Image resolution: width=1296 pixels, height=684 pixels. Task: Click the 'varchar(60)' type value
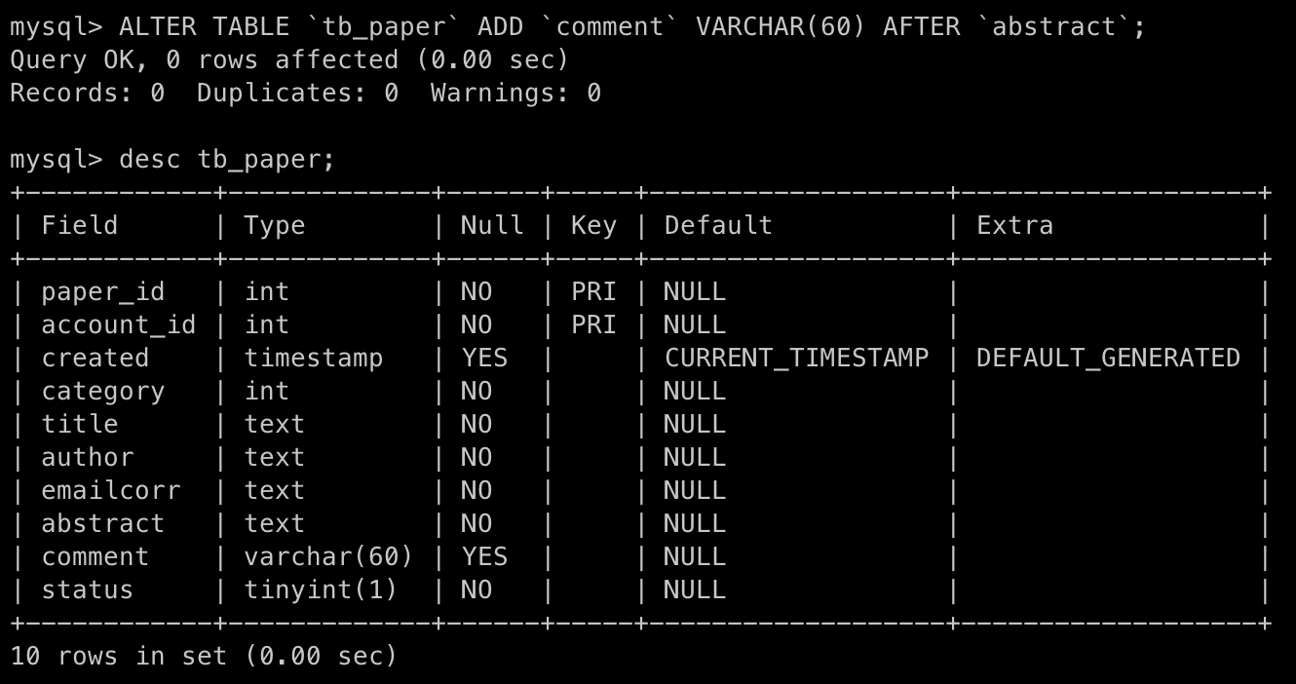point(329,557)
